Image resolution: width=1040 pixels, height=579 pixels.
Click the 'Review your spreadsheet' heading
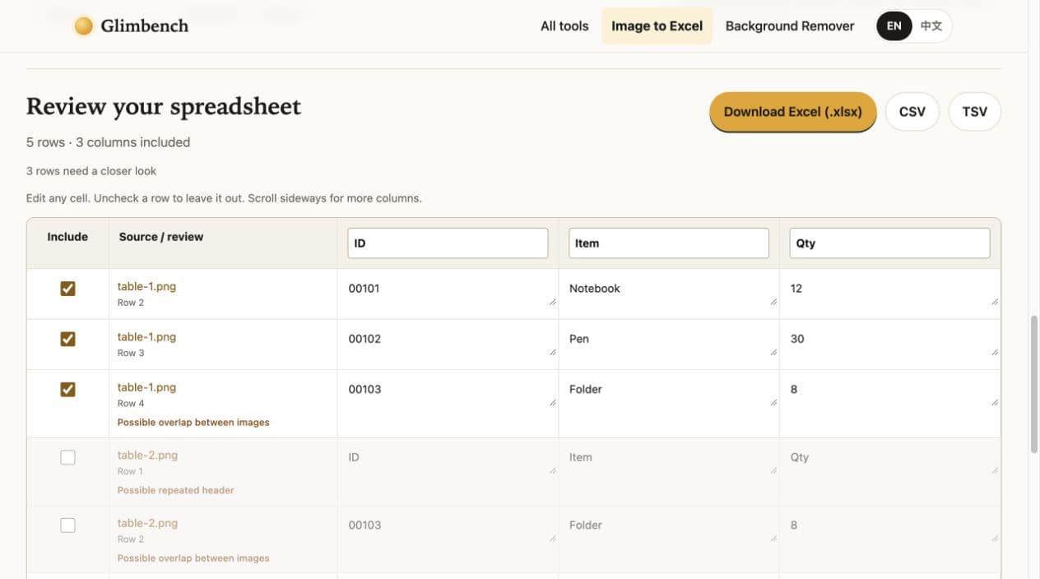pos(164,107)
